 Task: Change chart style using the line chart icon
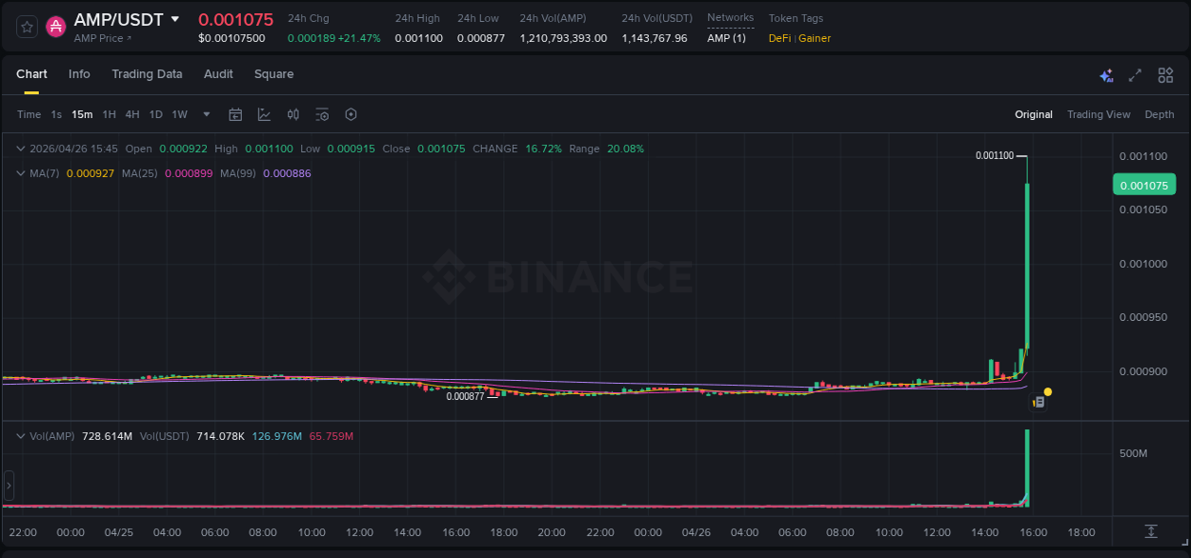(264, 114)
